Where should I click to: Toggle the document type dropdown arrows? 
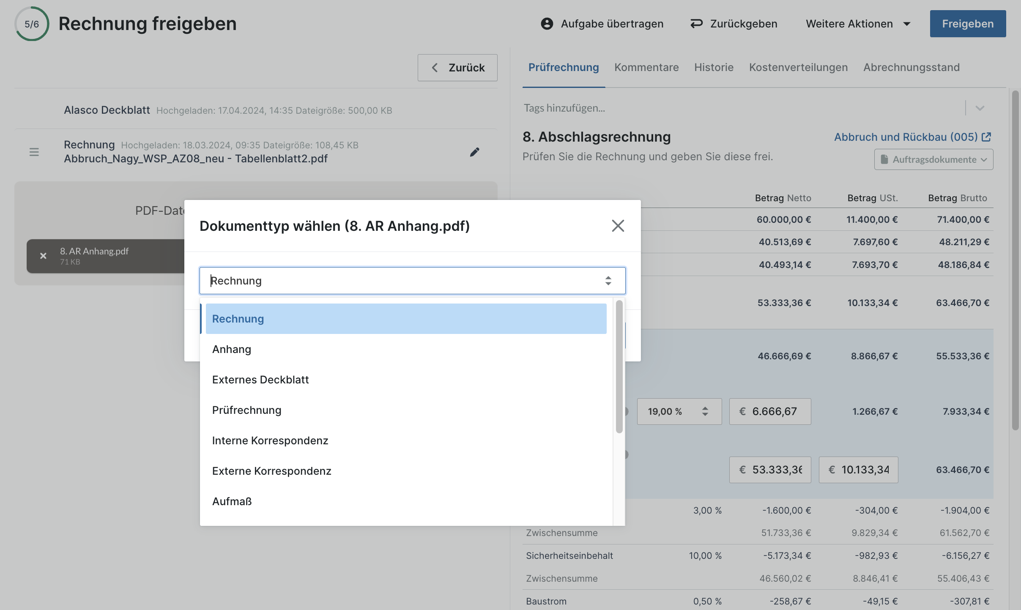[608, 281]
